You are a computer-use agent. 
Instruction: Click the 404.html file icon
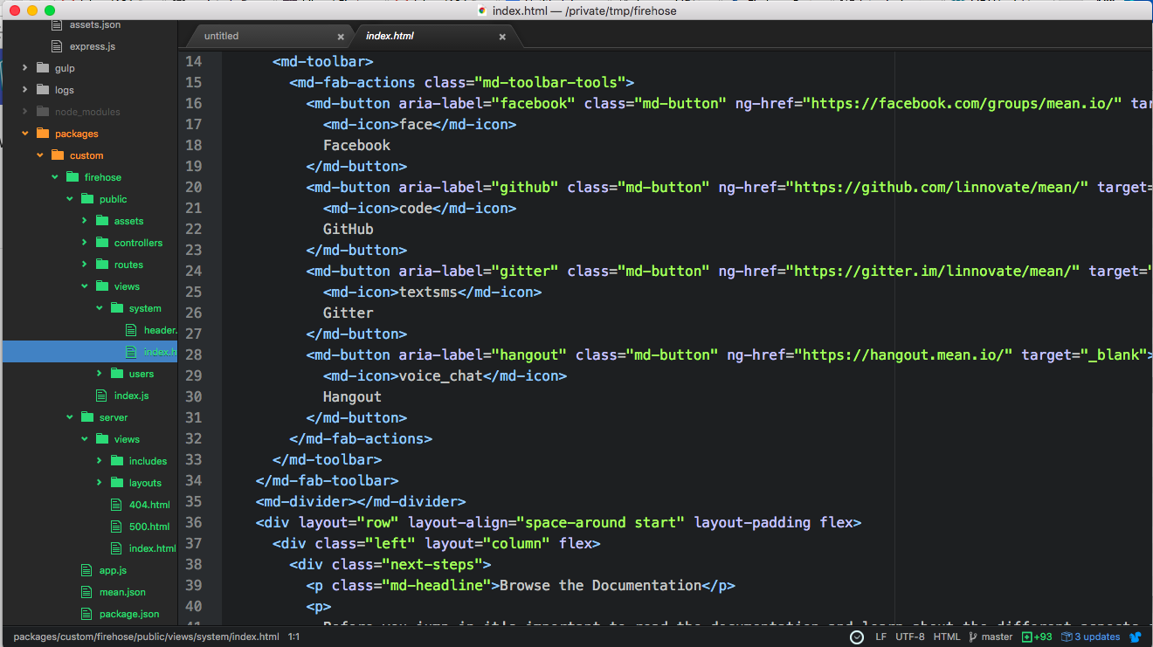[116, 505]
